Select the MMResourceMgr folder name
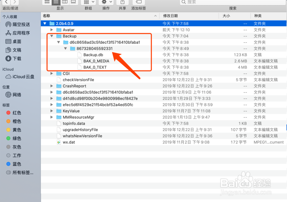 coord(79,117)
